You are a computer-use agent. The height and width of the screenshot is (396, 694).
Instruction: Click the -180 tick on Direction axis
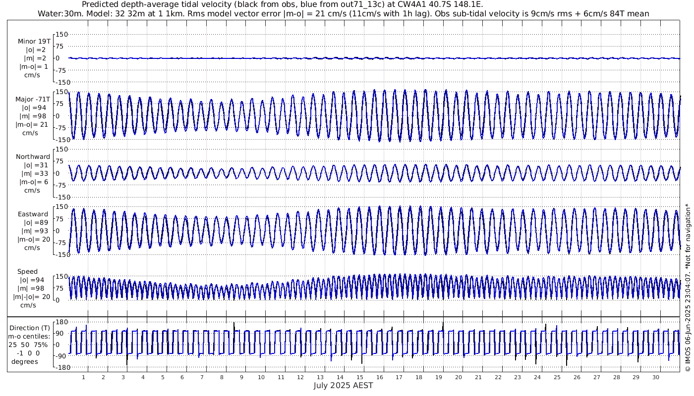pos(59,368)
